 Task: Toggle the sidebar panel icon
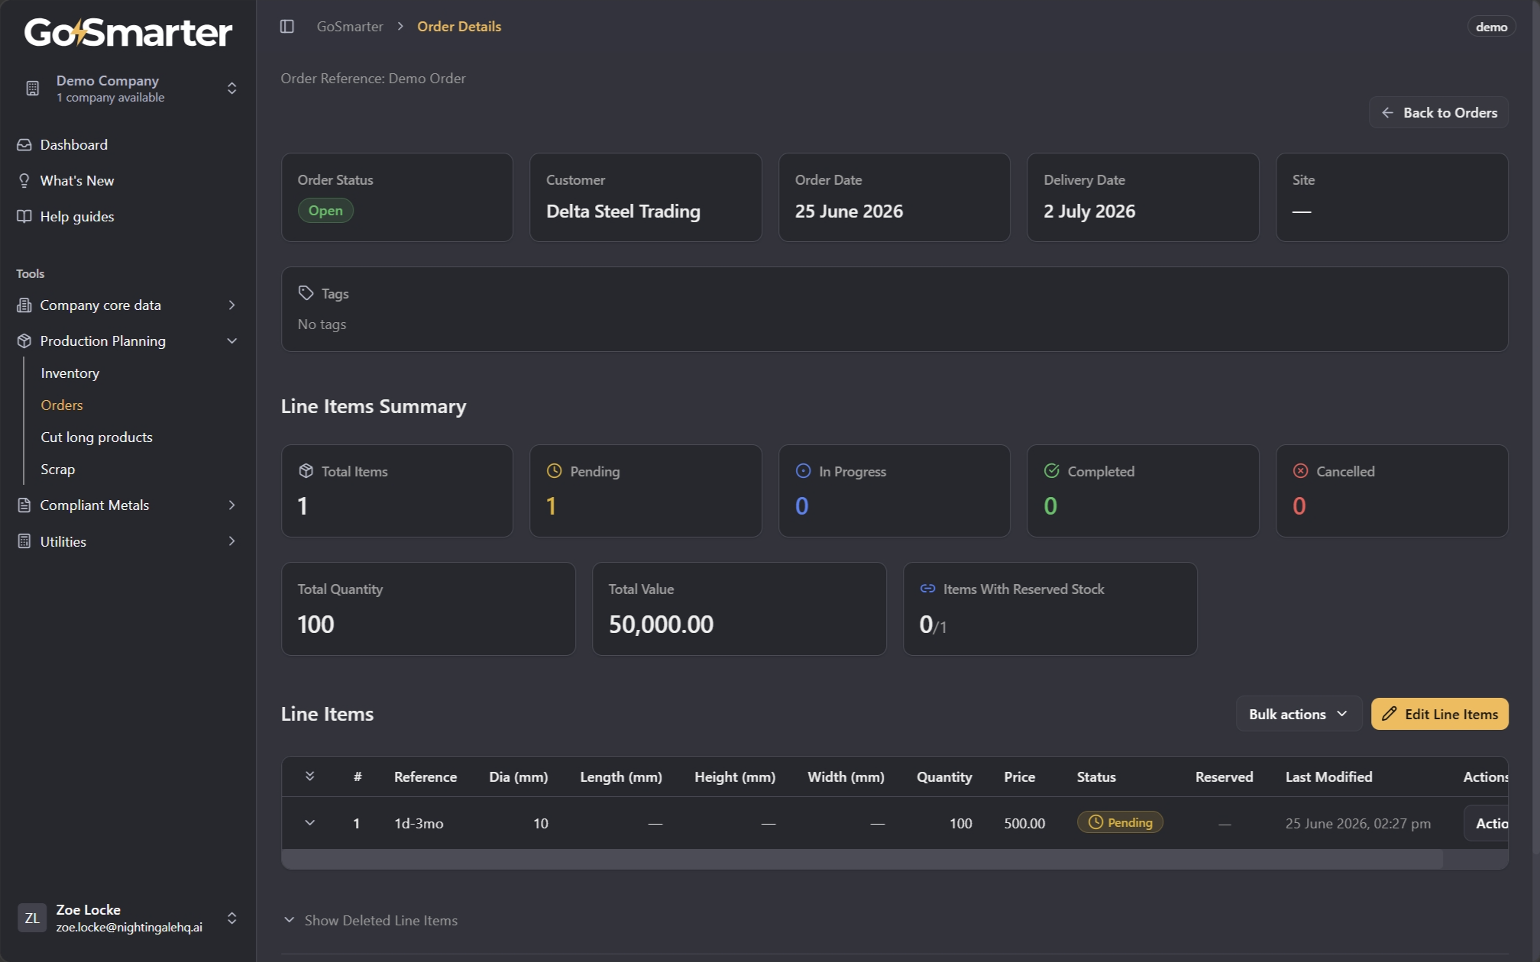point(287,27)
